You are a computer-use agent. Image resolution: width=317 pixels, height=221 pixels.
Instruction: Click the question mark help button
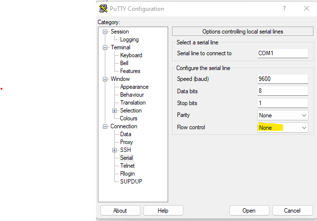coord(284,8)
